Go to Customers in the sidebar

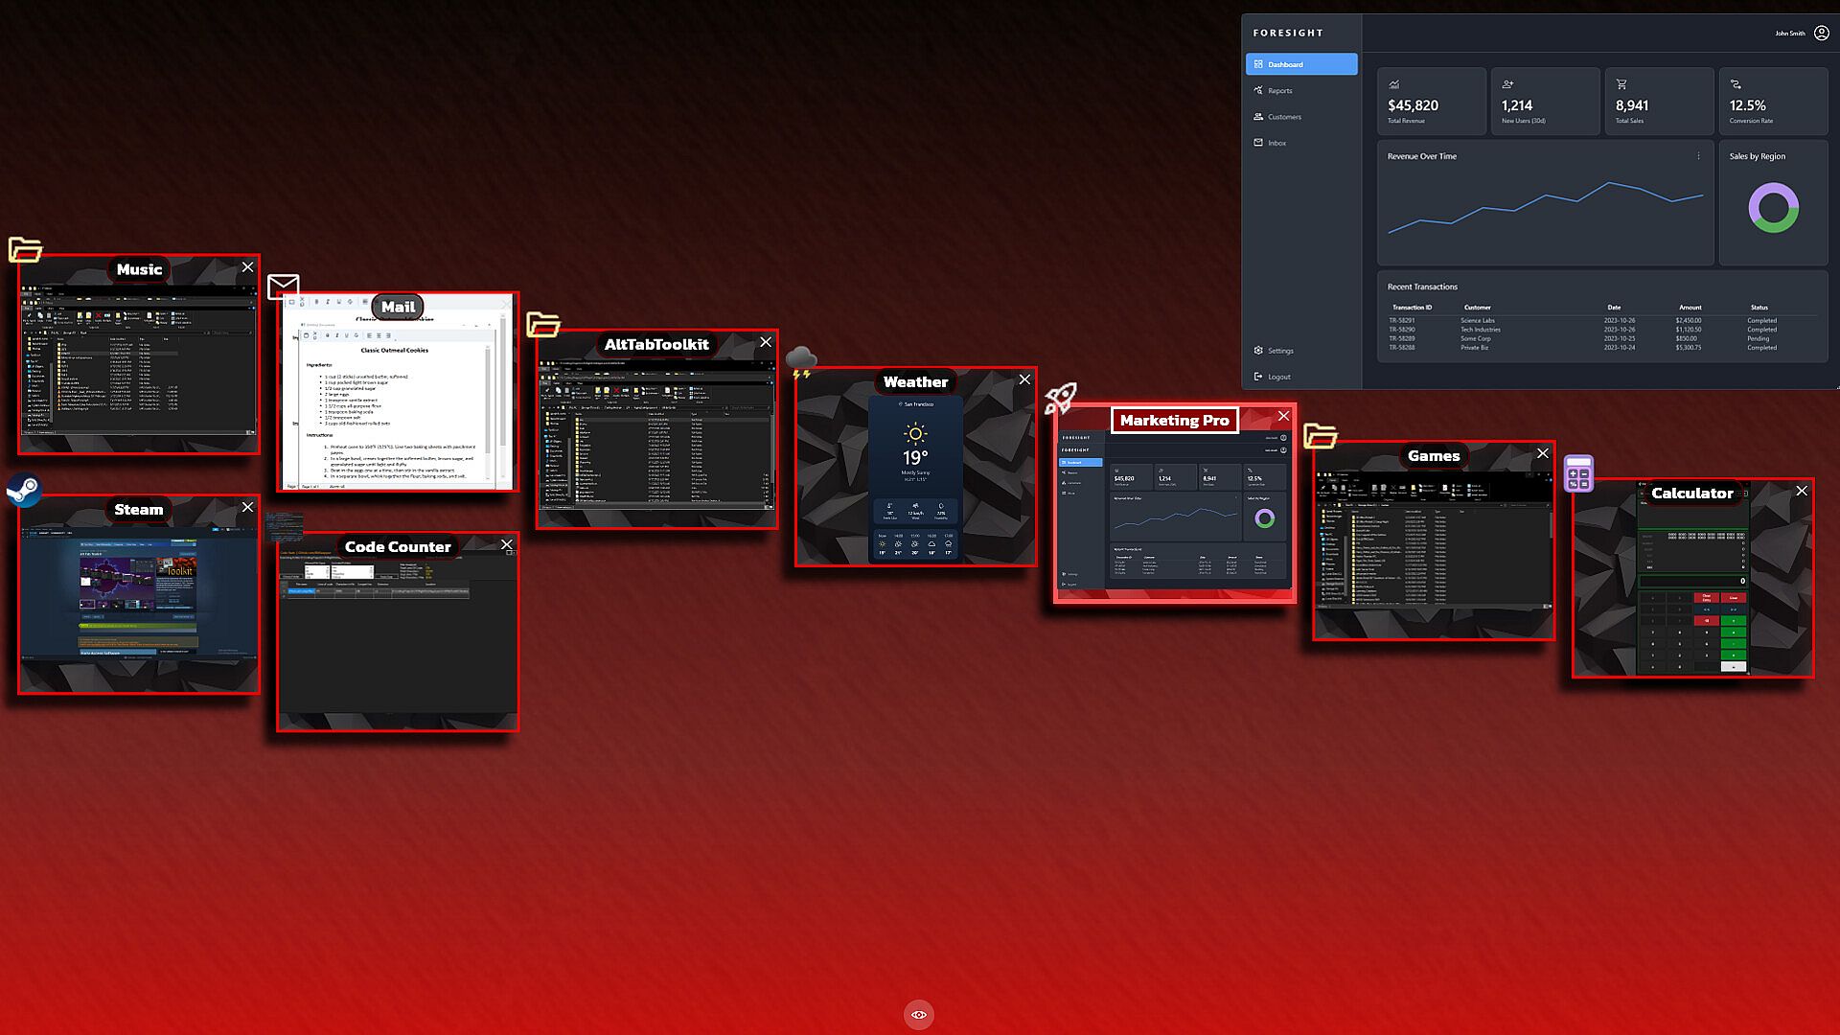[x=1283, y=117]
